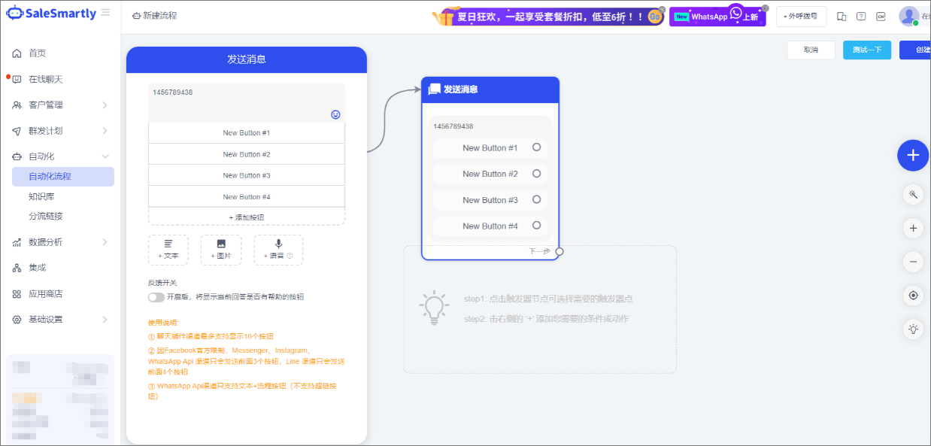The height and width of the screenshot is (446, 931).
Task: Click + 添加按钮 to add a button
Action: pos(247,217)
